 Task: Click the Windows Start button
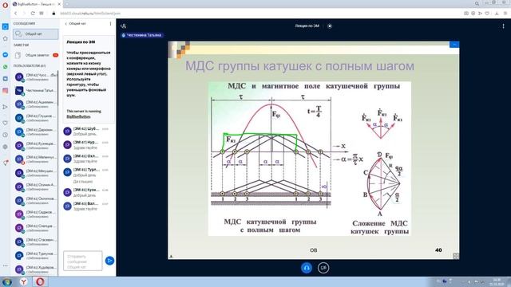coord(6,281)
